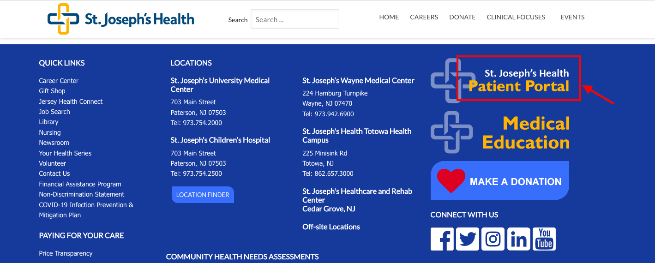This screenshot has width=655, height=263.
Task: Open the Financial Assistance Program link
Action: 80,184
